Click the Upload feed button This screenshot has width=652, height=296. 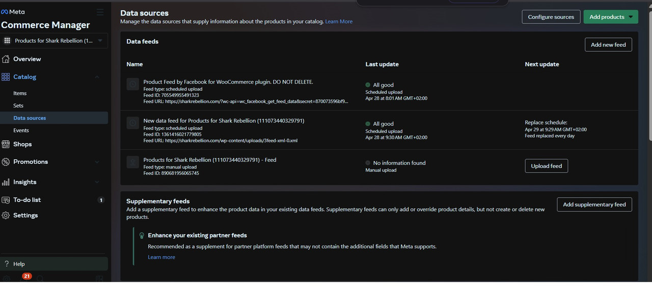tap(547, 166)
